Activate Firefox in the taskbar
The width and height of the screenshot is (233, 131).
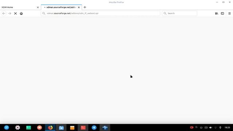click(x=50, y=128)
